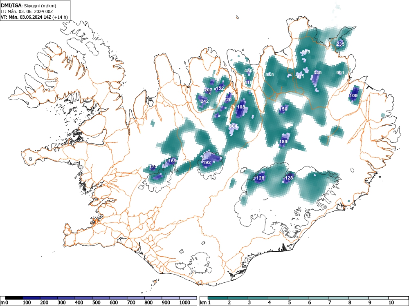Click the '1000' tick on the m scale
409x306 pixels.
click(x=185, y=303)
